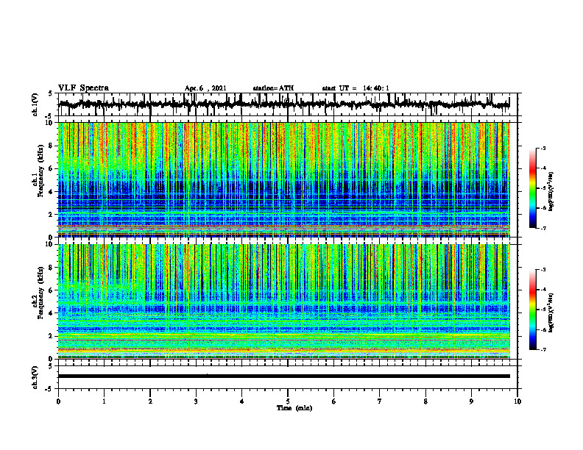Click the "VLF Spectra" plot title
This screenshot has height=450, width=583.
coord(83,88)
